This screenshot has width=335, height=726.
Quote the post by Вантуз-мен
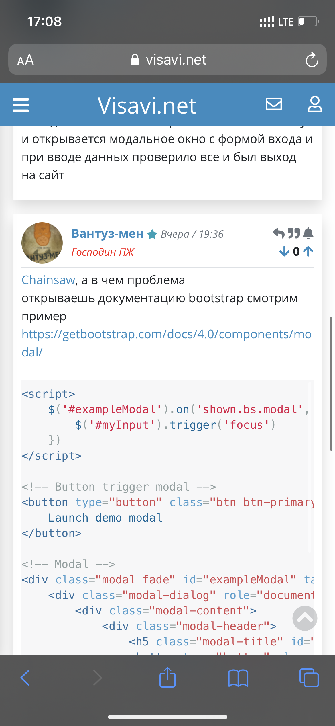(x=293, y=233)
